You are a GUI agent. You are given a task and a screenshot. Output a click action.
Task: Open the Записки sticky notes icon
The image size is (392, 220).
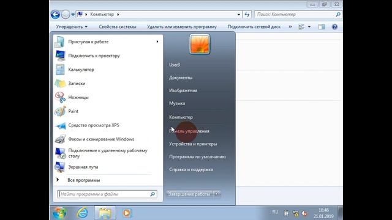(x=60, y=84)
